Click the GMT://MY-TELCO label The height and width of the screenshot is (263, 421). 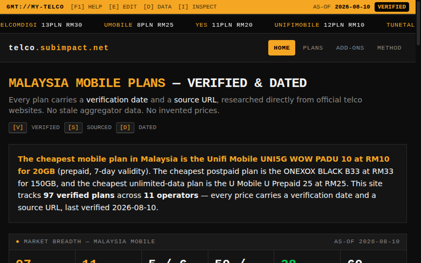(x=35, y=7)
